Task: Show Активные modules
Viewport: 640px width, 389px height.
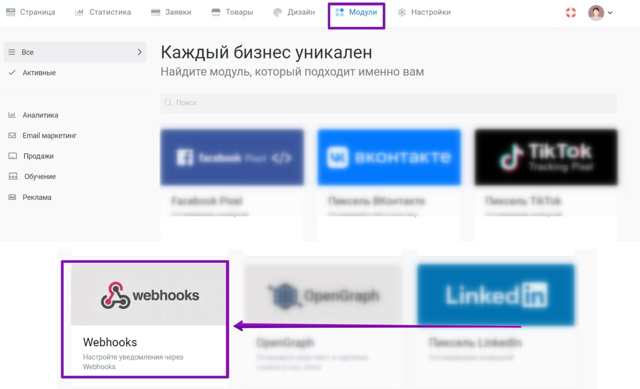Action: point(39,73)
